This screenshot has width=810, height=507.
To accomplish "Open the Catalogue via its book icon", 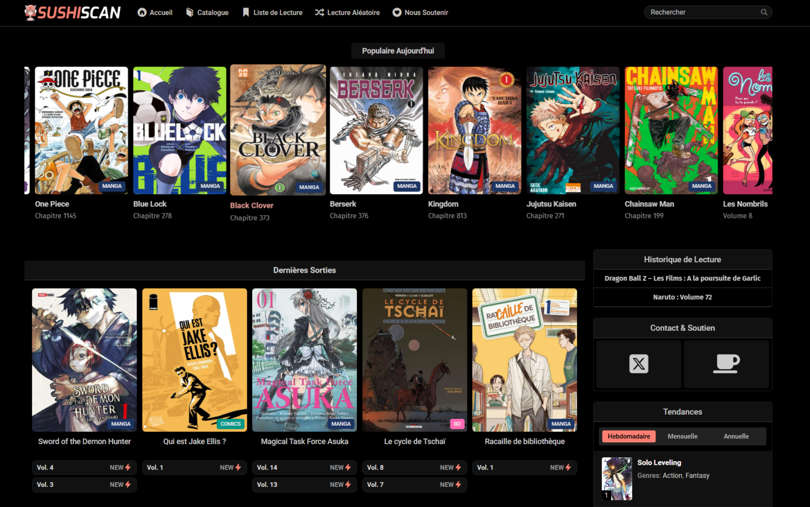I will tap(189, 12).
